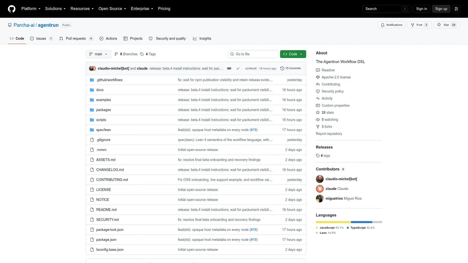
Task: Open the green Code dropdown button
Action: click(293, 54)
